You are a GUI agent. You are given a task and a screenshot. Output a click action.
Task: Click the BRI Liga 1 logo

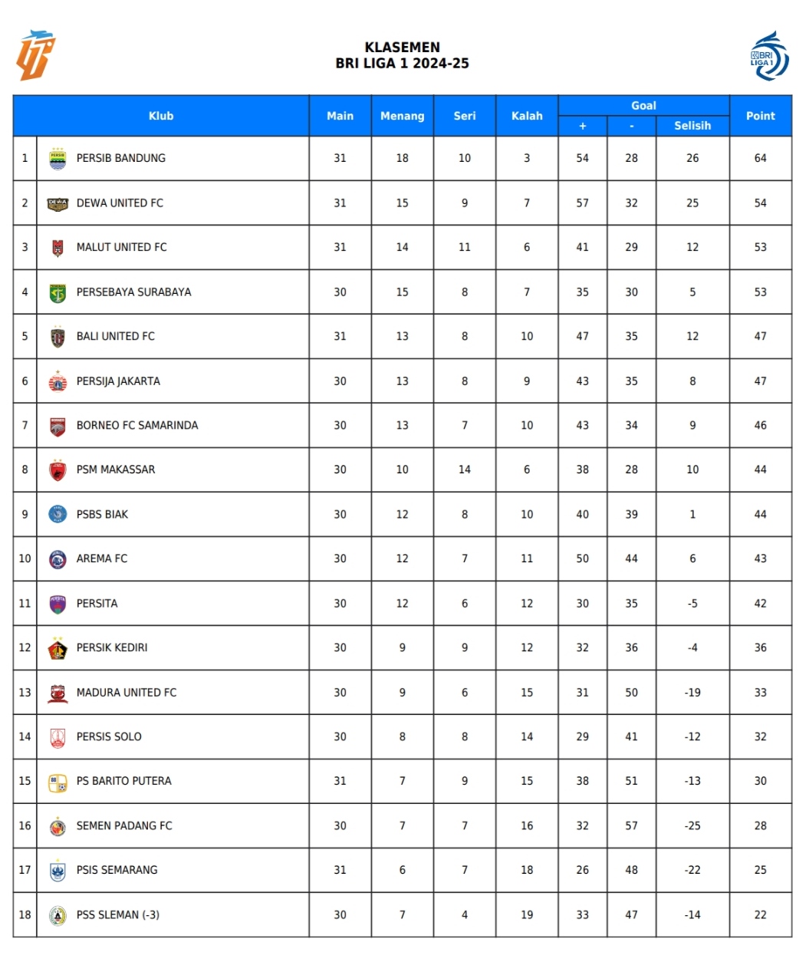click(769, 56)
